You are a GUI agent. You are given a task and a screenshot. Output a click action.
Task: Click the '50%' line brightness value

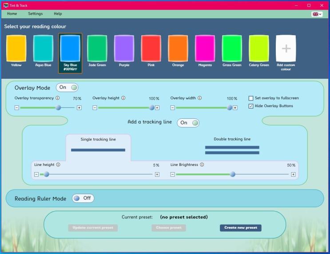click(291, 165)
